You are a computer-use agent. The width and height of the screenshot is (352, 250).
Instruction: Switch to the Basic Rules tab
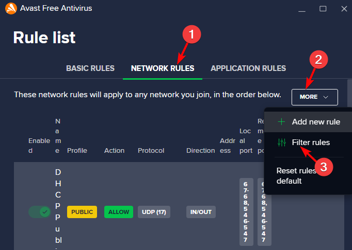[90, 68]
